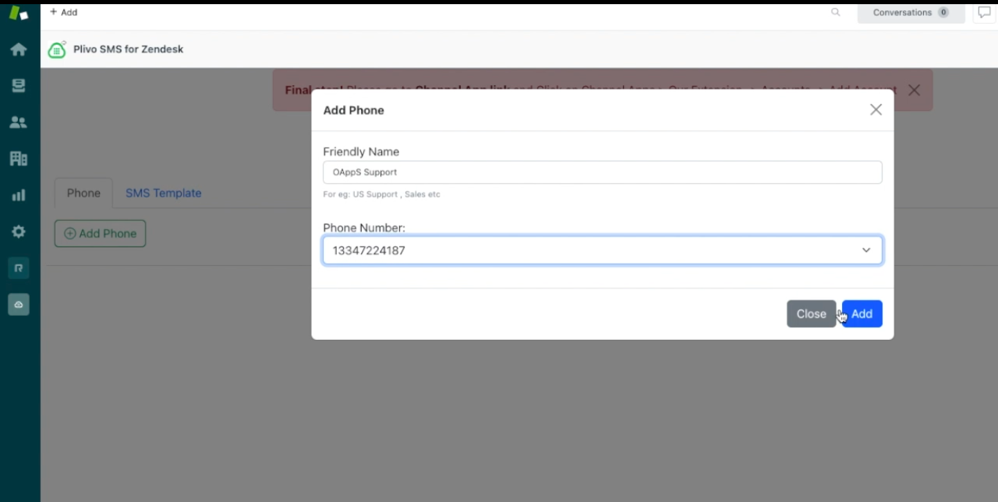Open the Admin gear icon in sidebar
This screenshot has width=998, height=502.
point(19,231)
